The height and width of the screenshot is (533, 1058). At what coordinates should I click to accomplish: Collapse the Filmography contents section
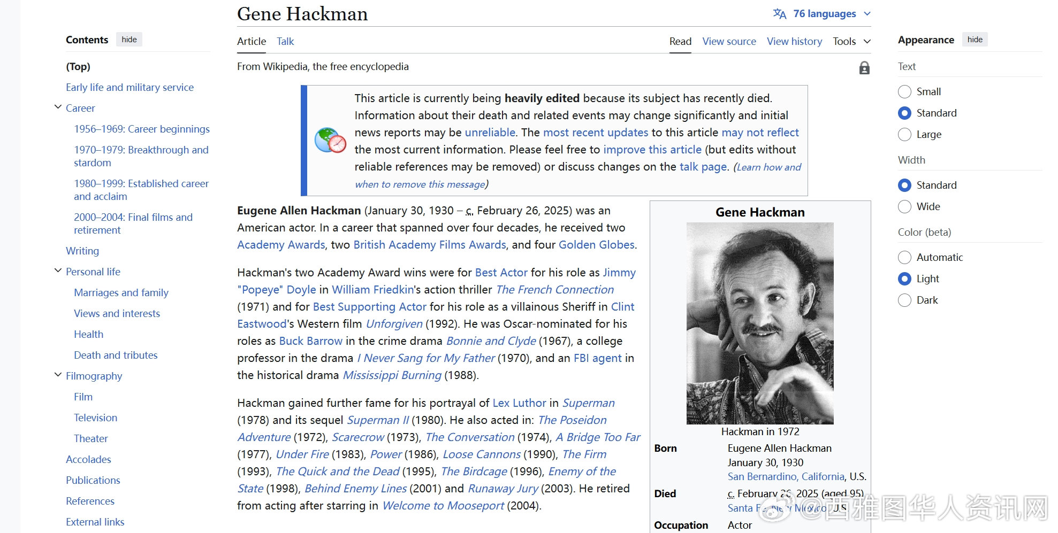[58, 375]
